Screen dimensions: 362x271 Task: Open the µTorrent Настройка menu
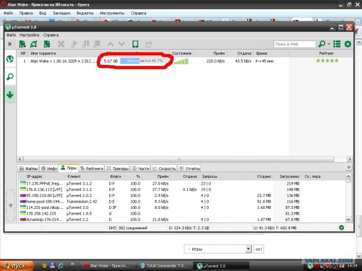(29, 35)
